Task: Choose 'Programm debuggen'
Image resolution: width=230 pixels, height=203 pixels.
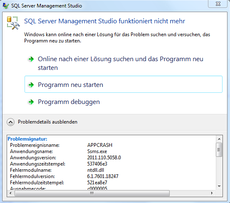Action: pos(124,102)
